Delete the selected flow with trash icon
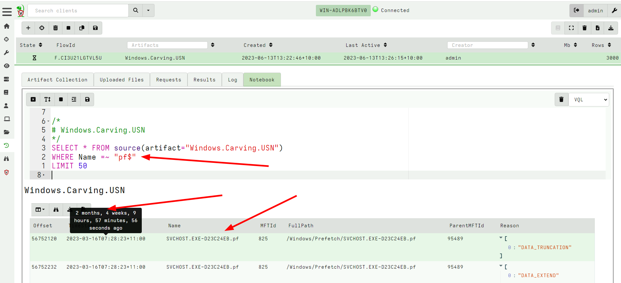This screenshot has width=621, height=283. pos(56,28)
